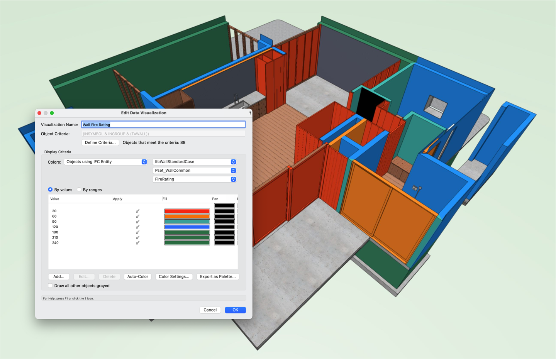Open the IfcWallStandardCase dropdown
Viewport: 556px width, 359px height.
[x=194, y=162]
